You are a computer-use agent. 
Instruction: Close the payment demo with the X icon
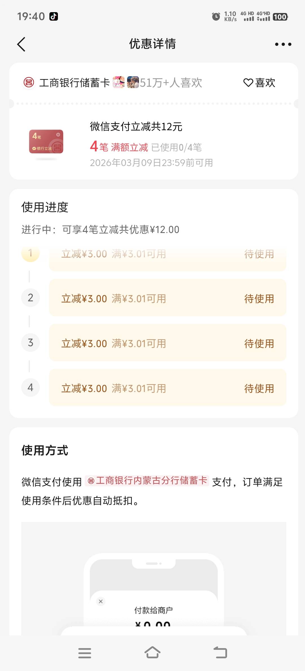(x=101, y=601)
